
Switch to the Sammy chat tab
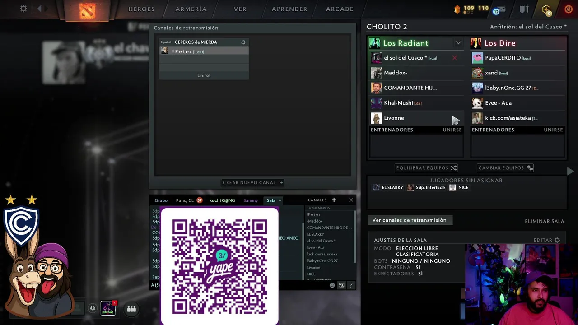click(251, 200)
